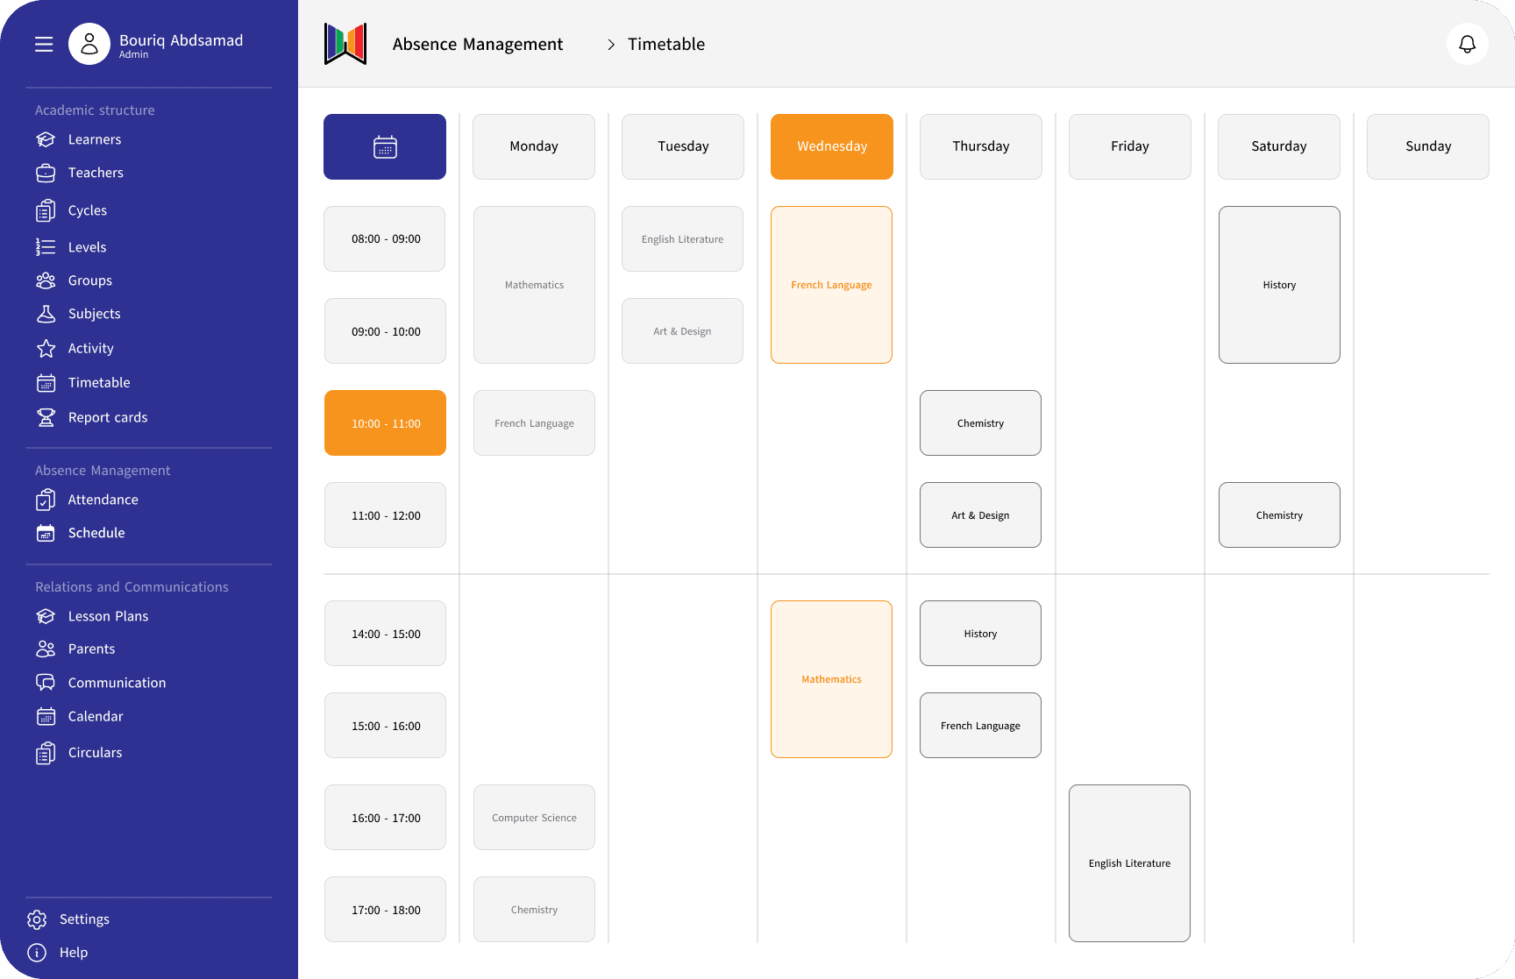Open Wednesday's French Language class block
This screenshot has width=1515, height=979.
coord(831,285)
